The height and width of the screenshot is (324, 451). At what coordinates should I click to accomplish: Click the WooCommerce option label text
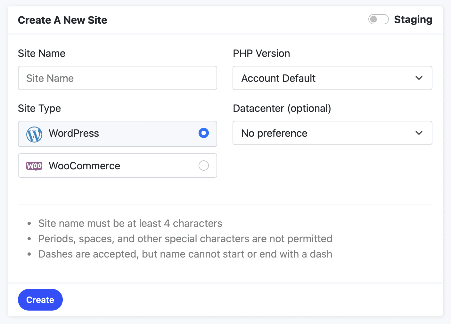[x=84, y=166]
